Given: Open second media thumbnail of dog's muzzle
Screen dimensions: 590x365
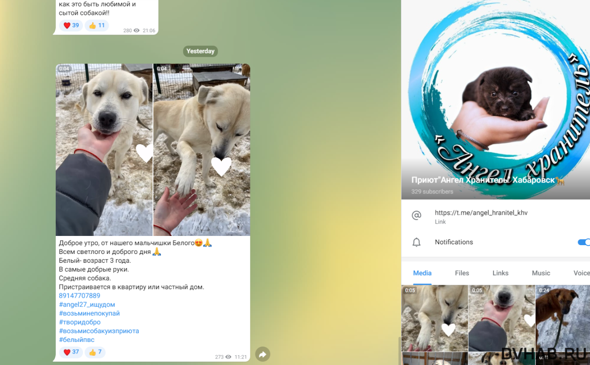Looking at the screenshot, I should [x=501, y=318].
